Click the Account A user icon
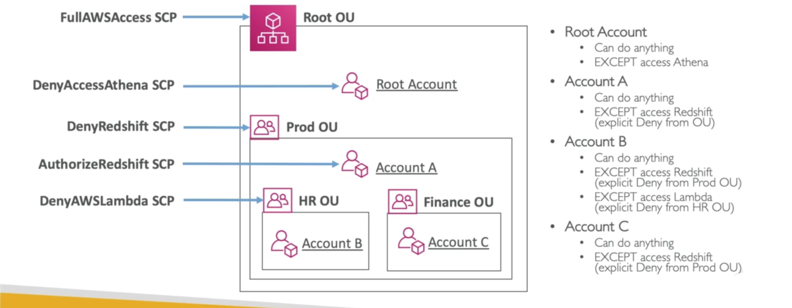The height and width of the screenshot is (308, 792). coord(355,164)
